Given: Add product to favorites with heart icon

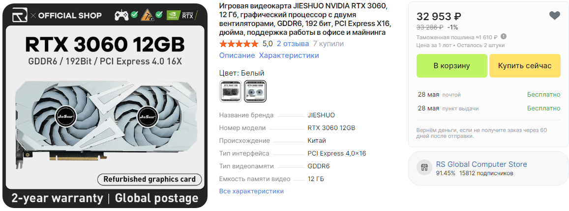Looking at the screenshot, I should (x=554, y=16).
